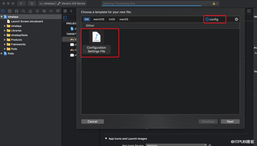Open the Symbol navigator
The height and width of the screenshot is (146, 257).
[16, 11]
